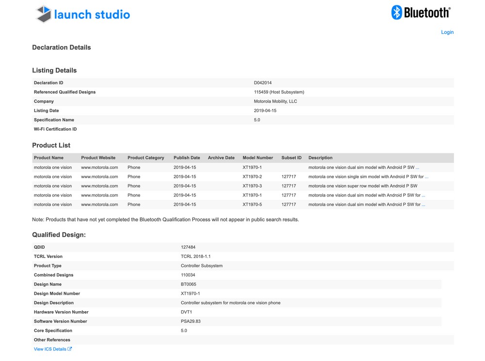Select the Controller Subsystem product type
This screenshot has height=361, width=485.
pyautogui.click(x=202, y=266)
